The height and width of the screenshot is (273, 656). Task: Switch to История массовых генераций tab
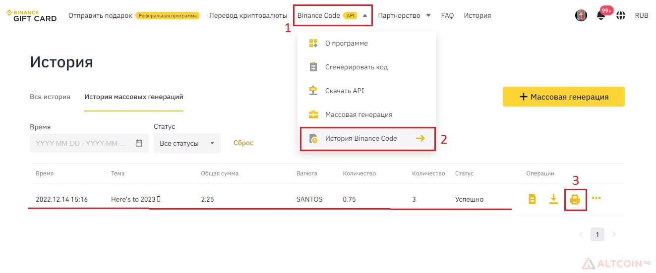pyautogui.click(x=134, y=97)
